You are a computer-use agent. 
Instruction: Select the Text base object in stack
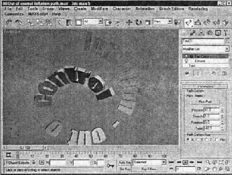tap(192, 66)
